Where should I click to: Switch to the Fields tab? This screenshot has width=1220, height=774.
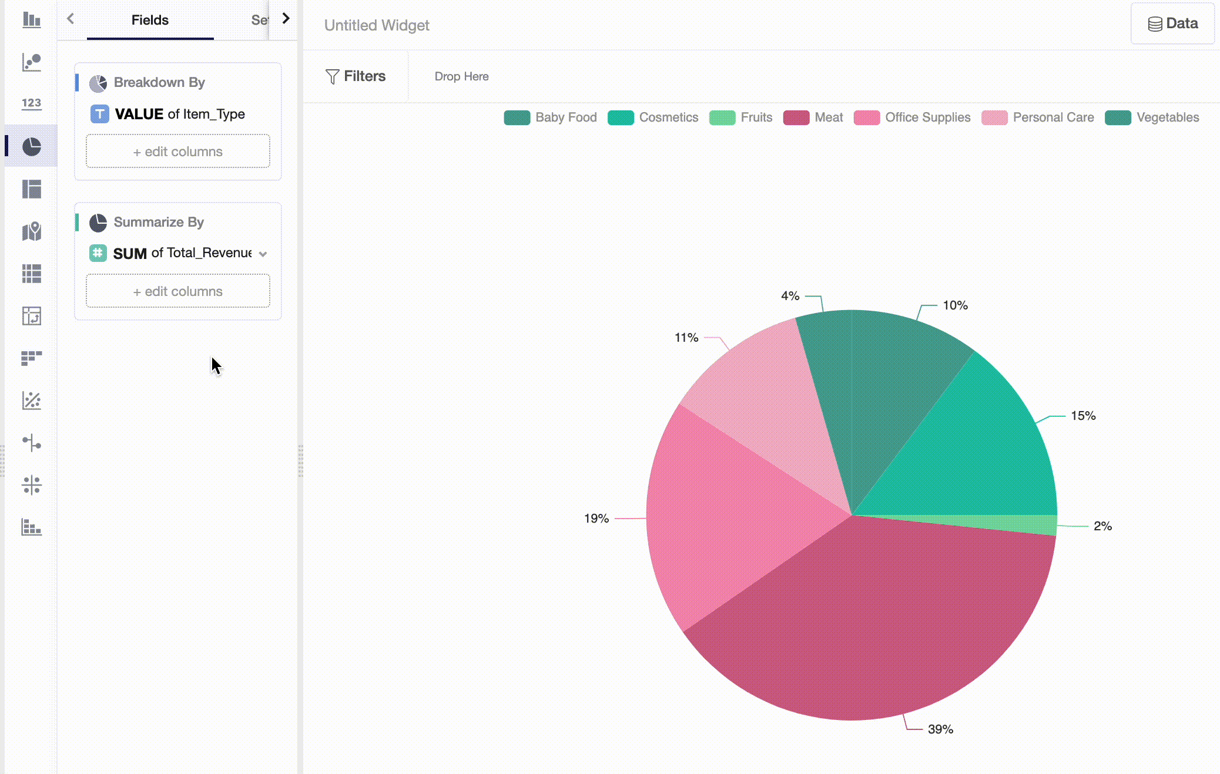(x=150, y=20)
